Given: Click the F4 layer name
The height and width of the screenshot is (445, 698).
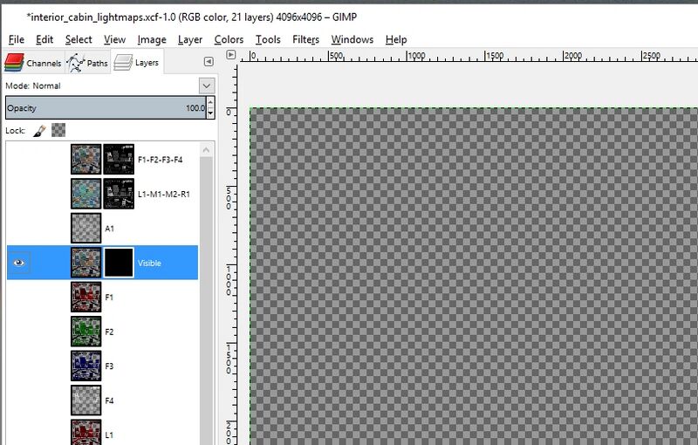Looking at the screenshot, I should click(109, 401).
